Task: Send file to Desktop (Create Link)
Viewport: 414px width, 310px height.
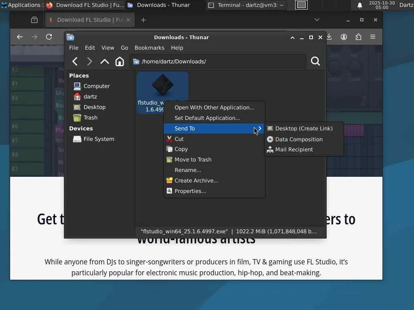Action: [x=304, y=128]
